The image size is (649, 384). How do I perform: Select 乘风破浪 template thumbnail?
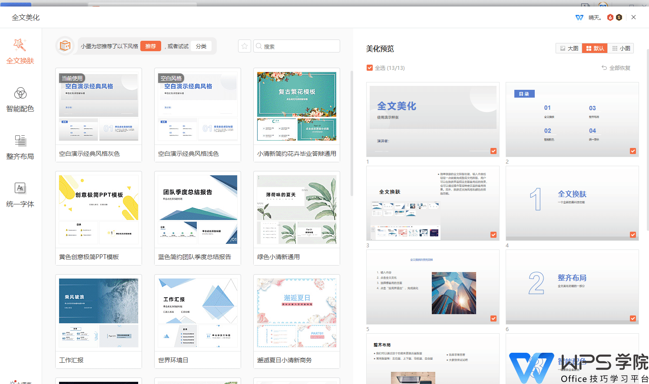click(x=99, y=313)
